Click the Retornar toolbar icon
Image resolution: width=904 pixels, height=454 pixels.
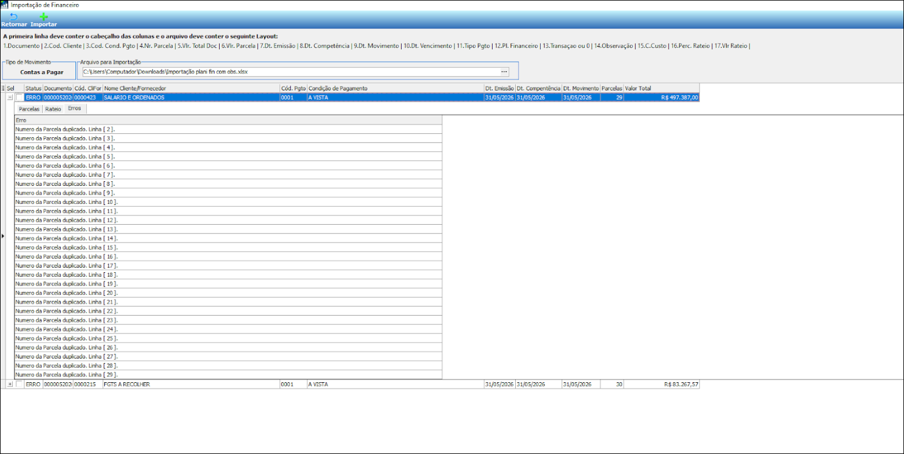14,17
